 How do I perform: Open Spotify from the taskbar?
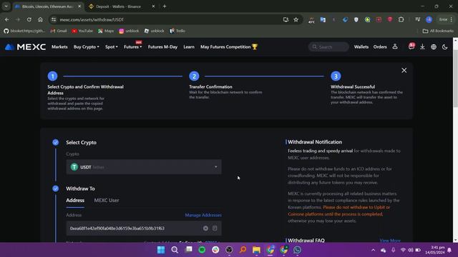click(x=202, y=250)
